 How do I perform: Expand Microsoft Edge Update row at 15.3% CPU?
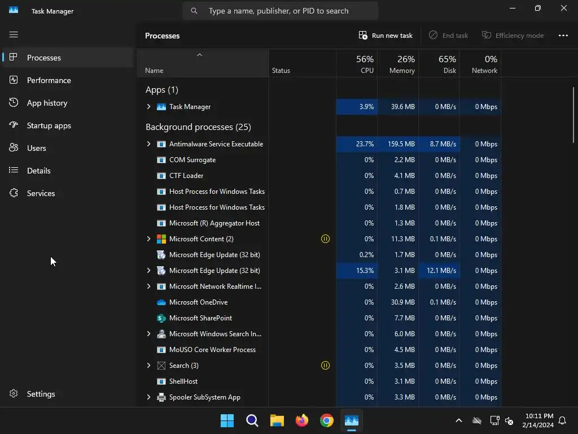pyautogui.click(x=148, y=271)
